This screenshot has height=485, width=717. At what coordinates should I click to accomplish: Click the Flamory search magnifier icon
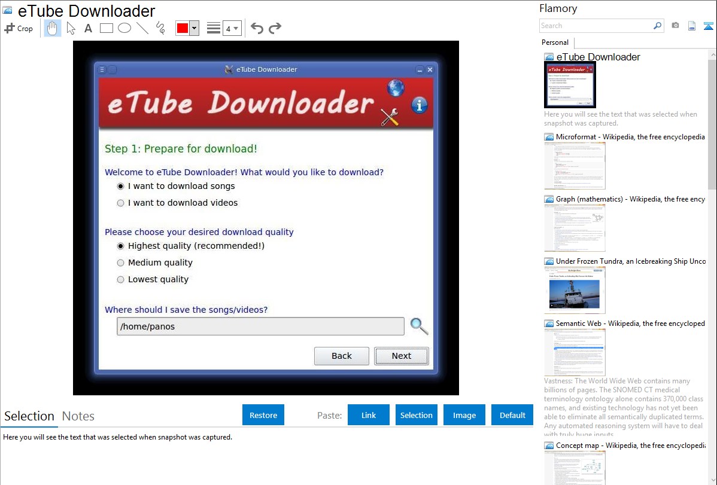(x=657, y=26)
